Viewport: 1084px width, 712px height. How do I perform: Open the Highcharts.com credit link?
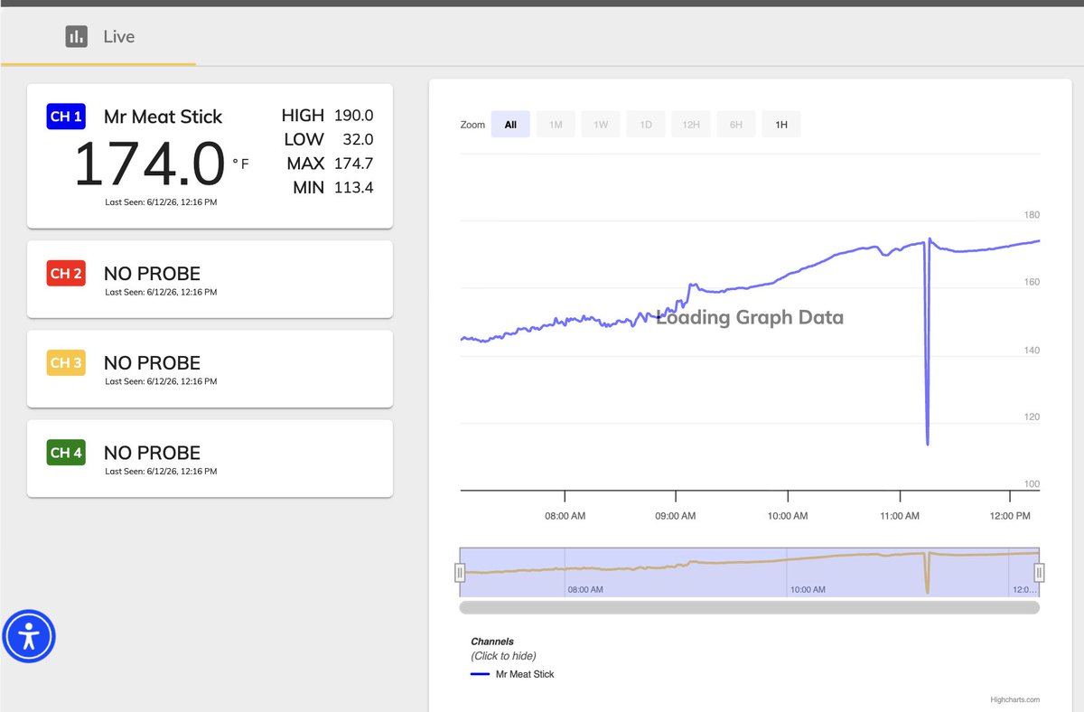pyautogui.click(x=1015, y=699)
